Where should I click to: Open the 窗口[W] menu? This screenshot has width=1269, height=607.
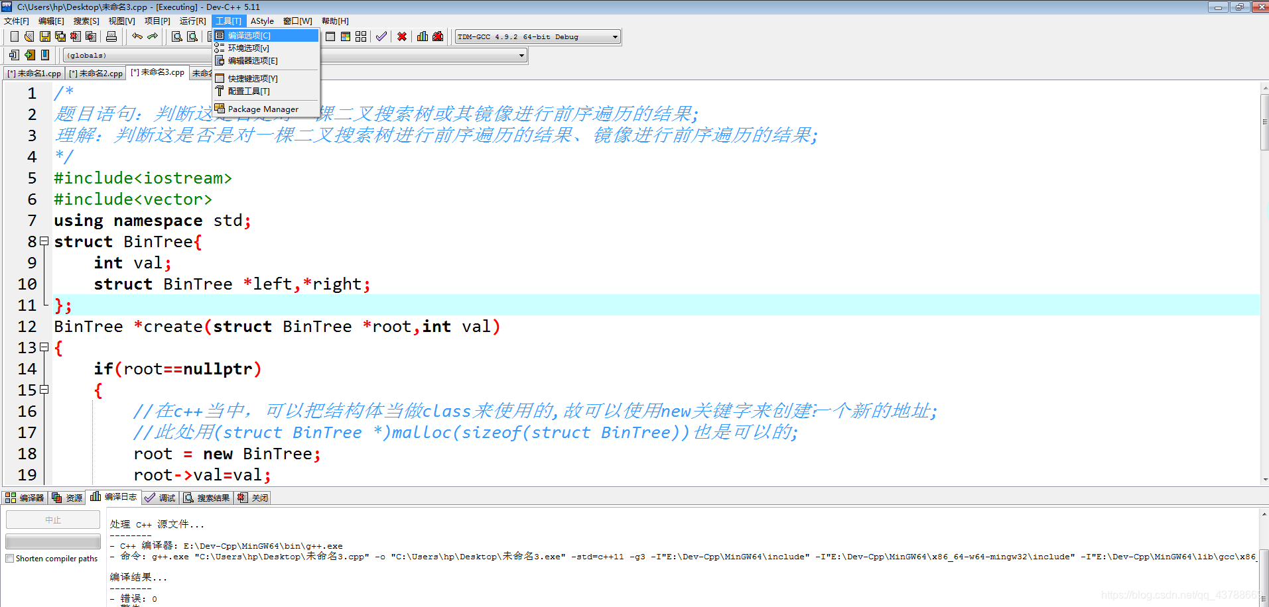tap(297, 21)
